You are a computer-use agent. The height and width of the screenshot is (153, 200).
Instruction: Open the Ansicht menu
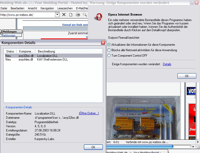(32, 8)
